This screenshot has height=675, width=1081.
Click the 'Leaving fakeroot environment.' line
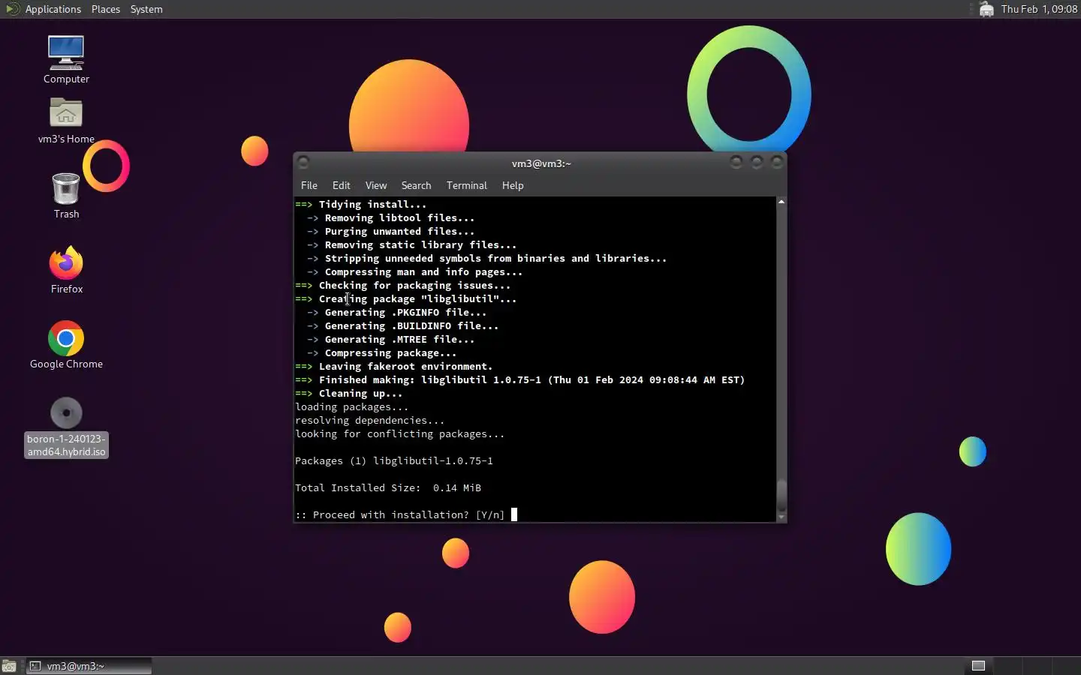(394, 366)
